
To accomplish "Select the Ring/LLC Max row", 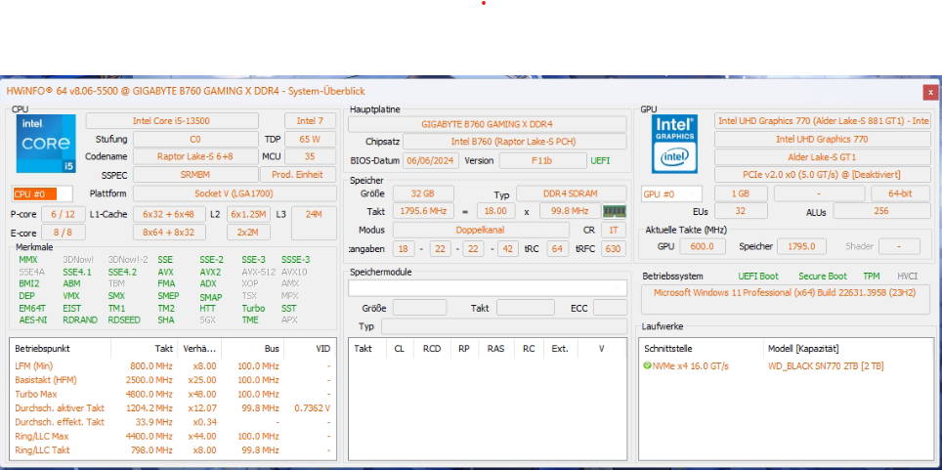I will [x=173, y=437].
